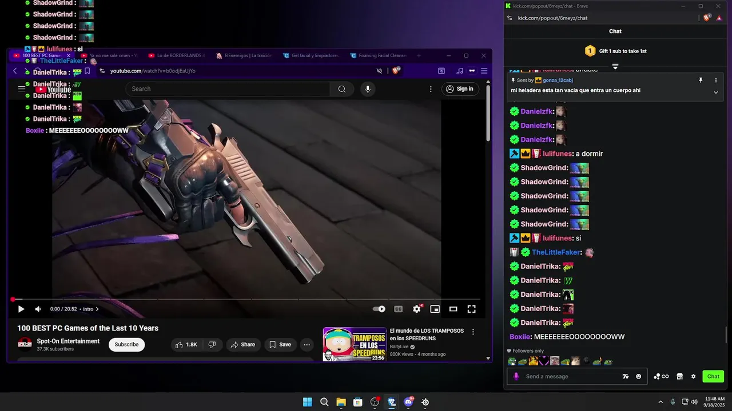Sign in to YouTube
The height and width of the screenshot is (411, 732).
pos(460,88)
